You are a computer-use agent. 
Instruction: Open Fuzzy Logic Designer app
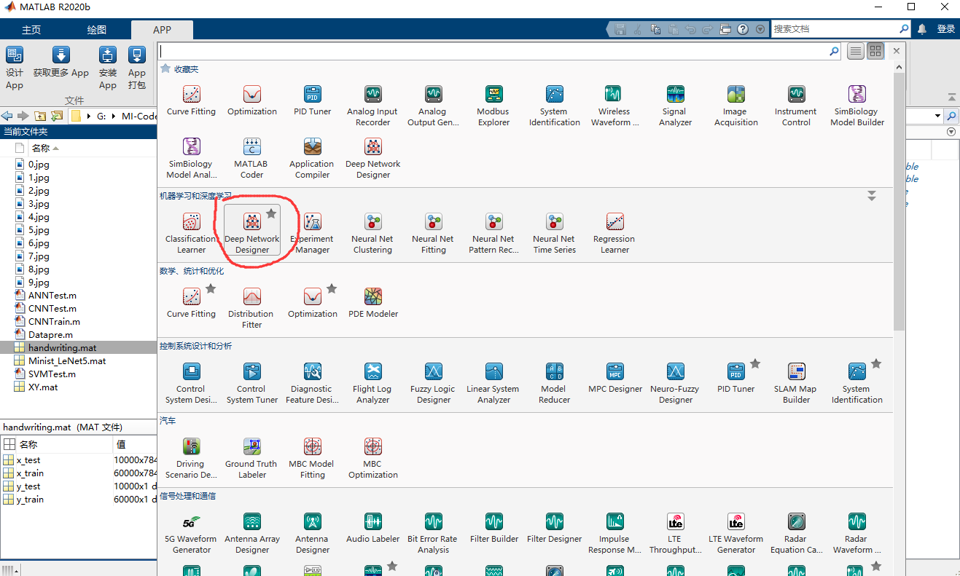(x=433, y=383)
